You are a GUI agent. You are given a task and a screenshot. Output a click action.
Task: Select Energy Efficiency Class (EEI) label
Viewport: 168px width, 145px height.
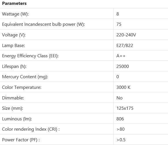tap(30, 56)
